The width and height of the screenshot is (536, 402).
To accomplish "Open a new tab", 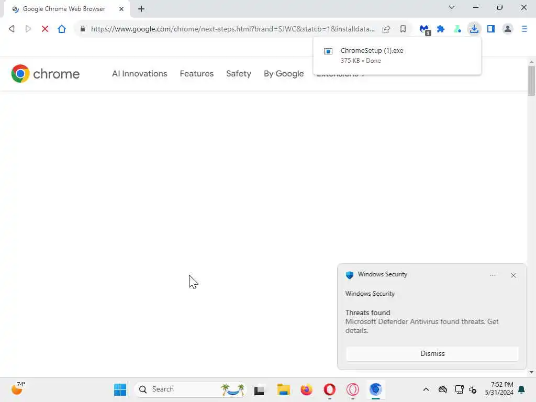I will pos(141,9).
